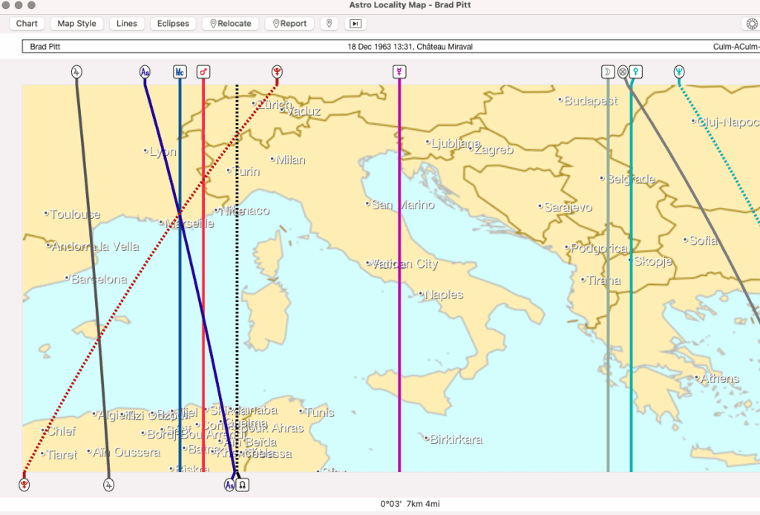760x515 pixels.
Task: Click the North Node glyph at map bottom
Action: 243,484
